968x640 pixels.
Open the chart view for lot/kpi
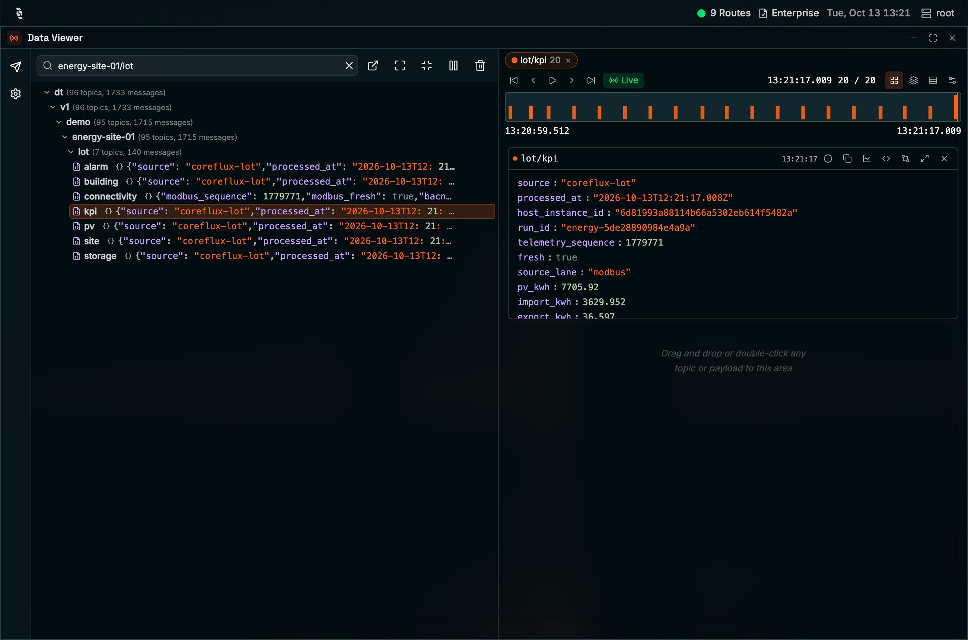point(866,159)
